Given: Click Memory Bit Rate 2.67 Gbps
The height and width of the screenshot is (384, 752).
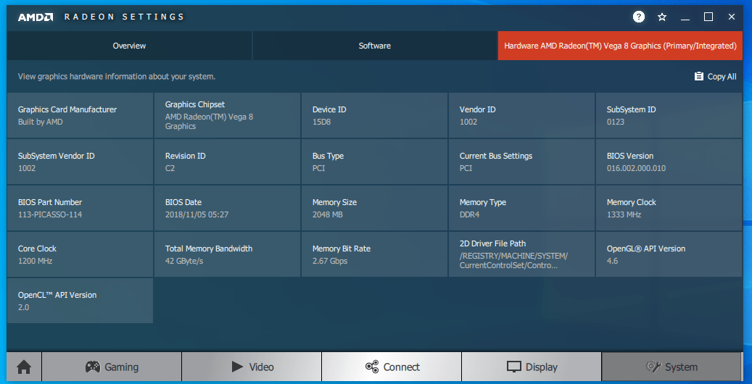Looking at the screenshot, I should pos(375,254).
